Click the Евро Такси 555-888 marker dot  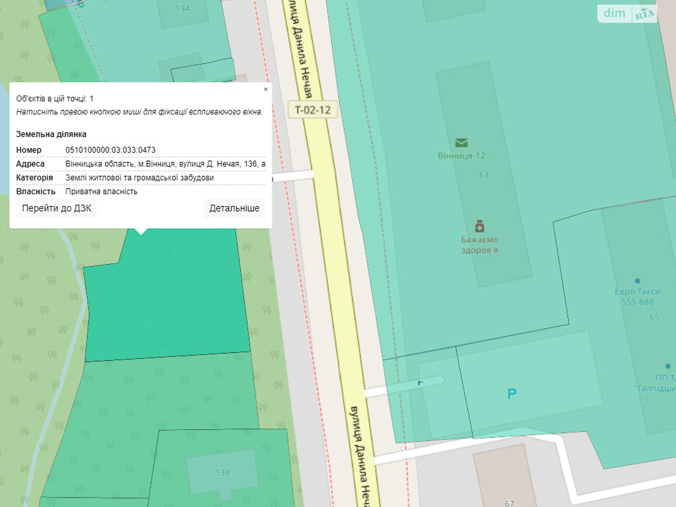[x=638, y=281]
